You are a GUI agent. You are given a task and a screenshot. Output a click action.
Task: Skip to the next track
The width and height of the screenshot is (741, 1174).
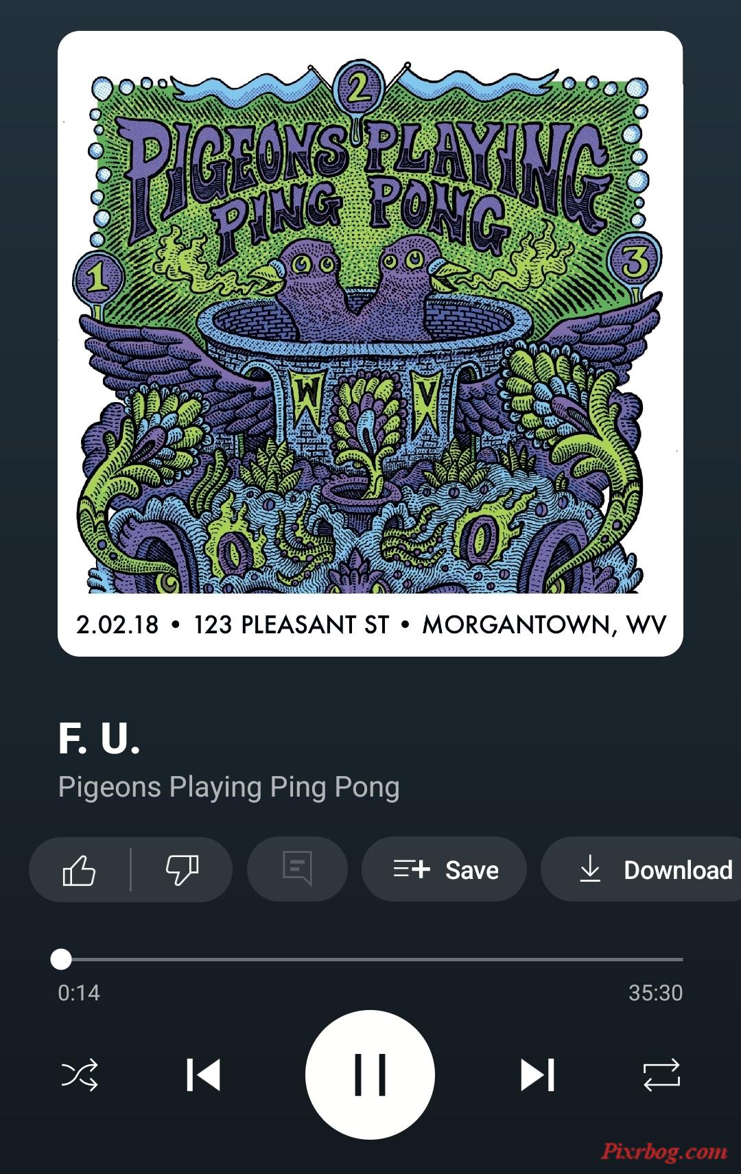(x=537, y=1075)
